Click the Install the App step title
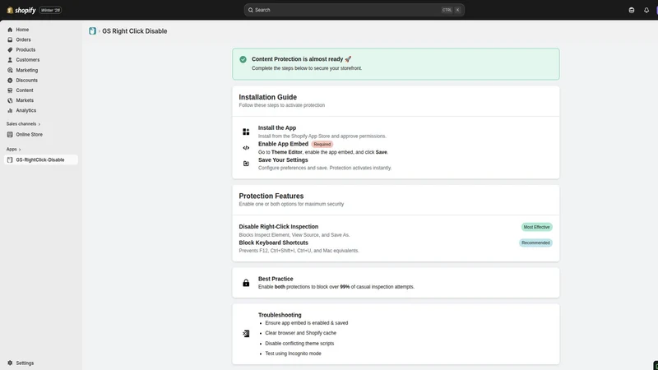The image size is (658, 370). coord(277,128)
